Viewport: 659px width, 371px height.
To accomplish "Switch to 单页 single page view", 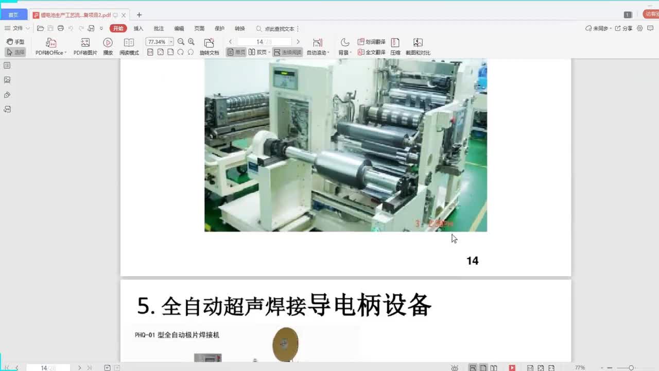I will coord(236,52).
